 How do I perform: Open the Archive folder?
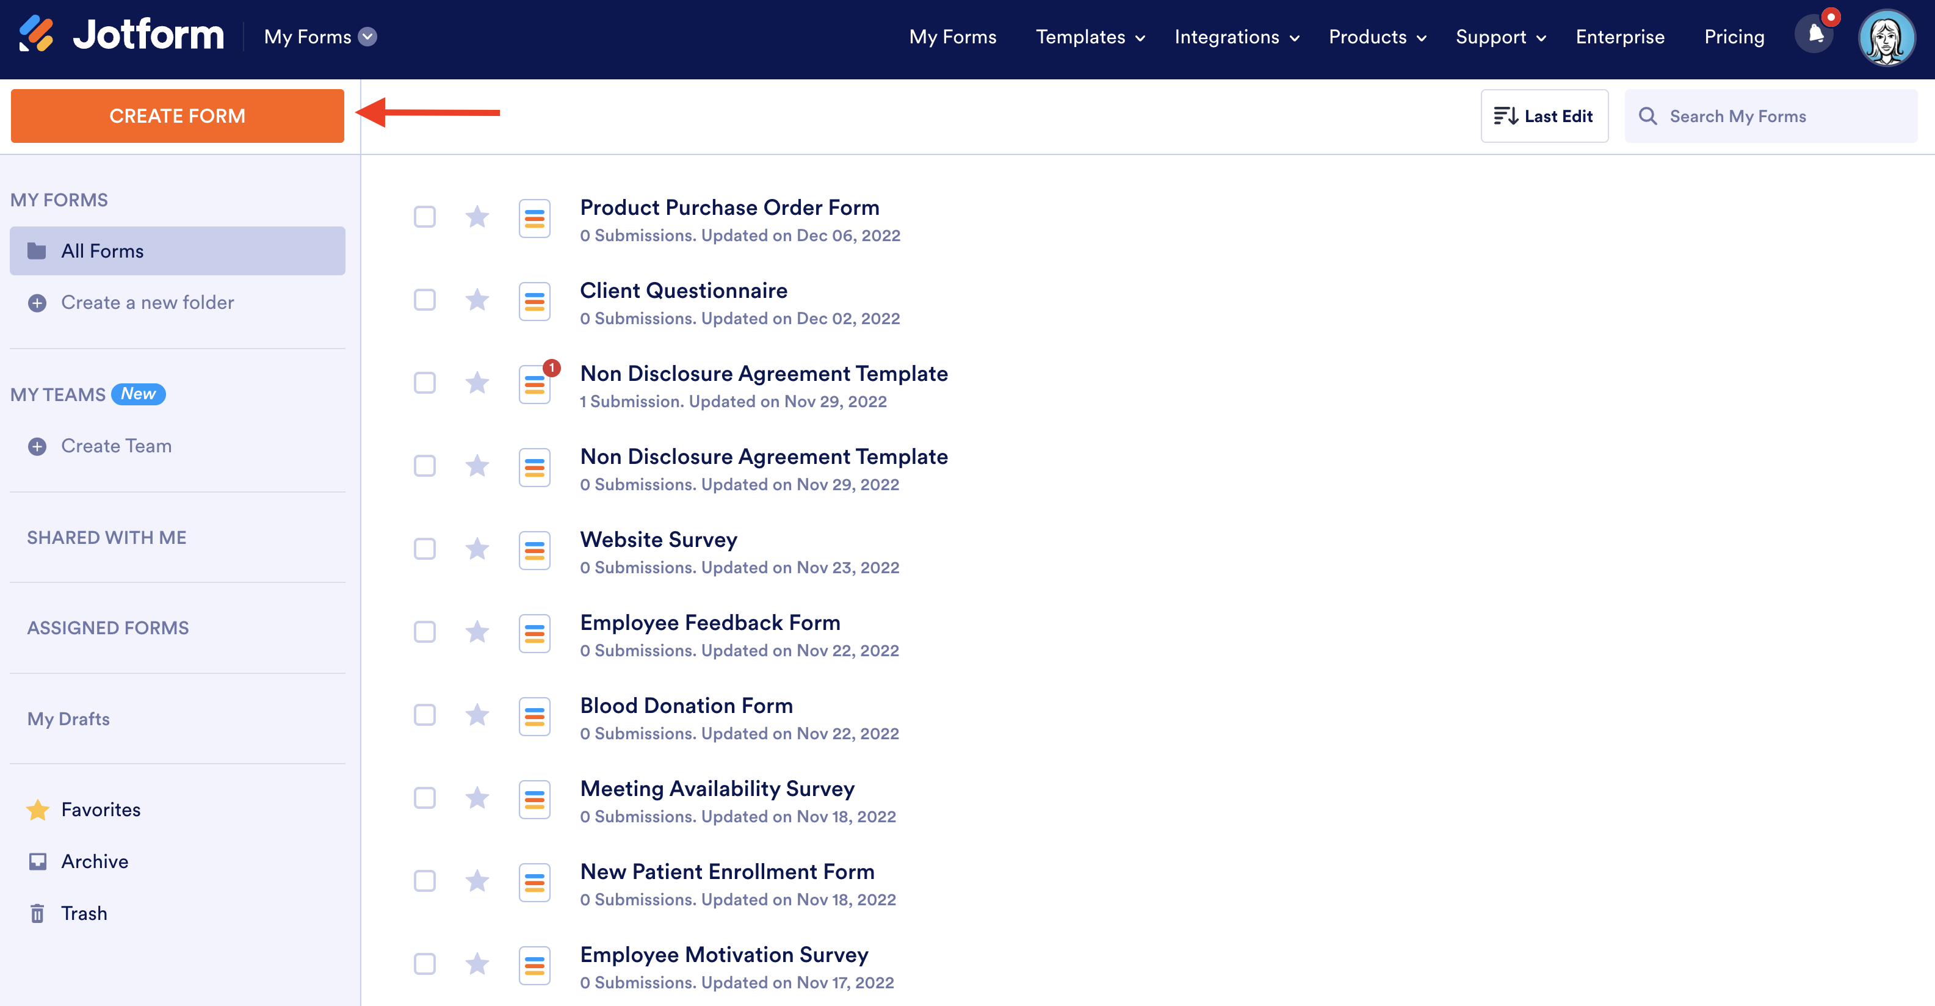point(94,861)
